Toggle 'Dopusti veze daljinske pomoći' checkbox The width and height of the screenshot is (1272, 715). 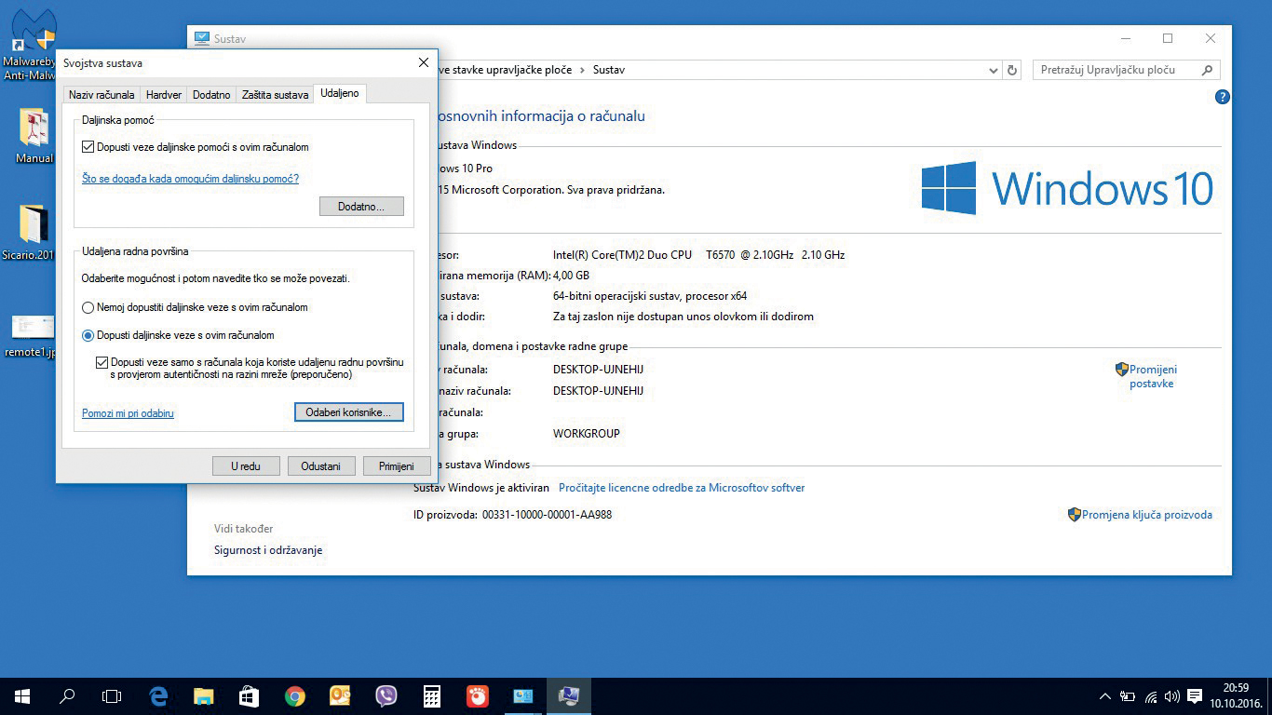tap(88, 147)
